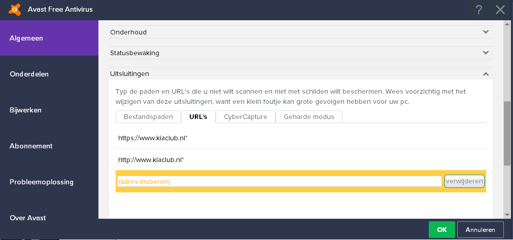Click the Annuleren button

pos(481,229)
